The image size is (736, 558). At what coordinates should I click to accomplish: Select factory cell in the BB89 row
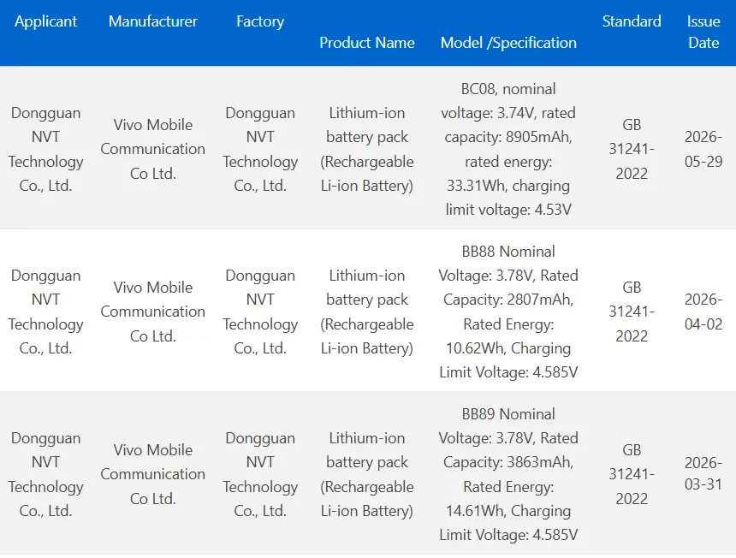point(260,474)
